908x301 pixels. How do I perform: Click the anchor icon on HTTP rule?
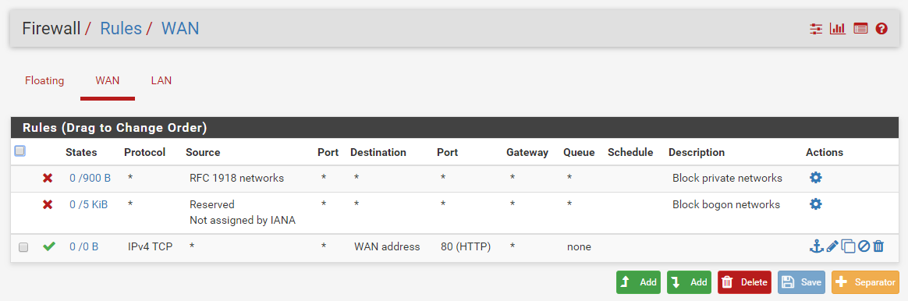816,246
